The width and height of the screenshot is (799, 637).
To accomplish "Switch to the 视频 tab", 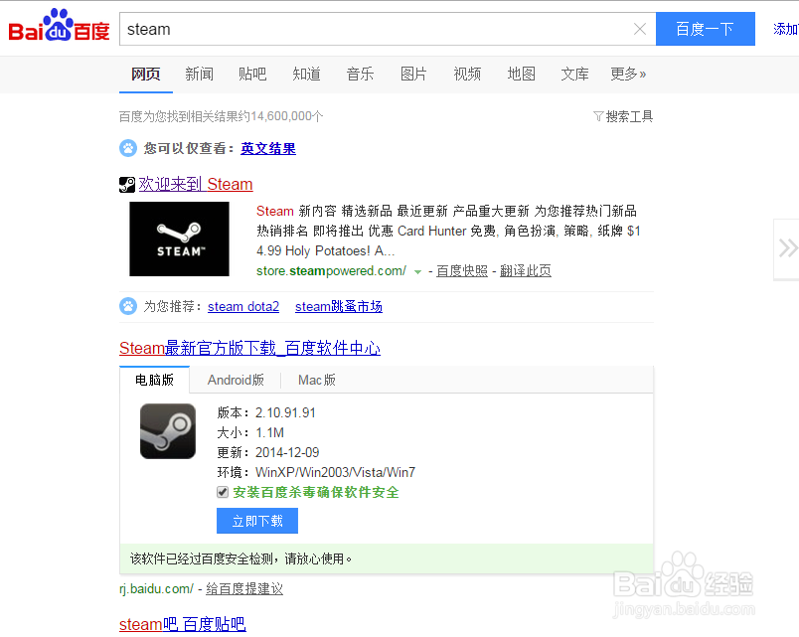I will [467, 75].
